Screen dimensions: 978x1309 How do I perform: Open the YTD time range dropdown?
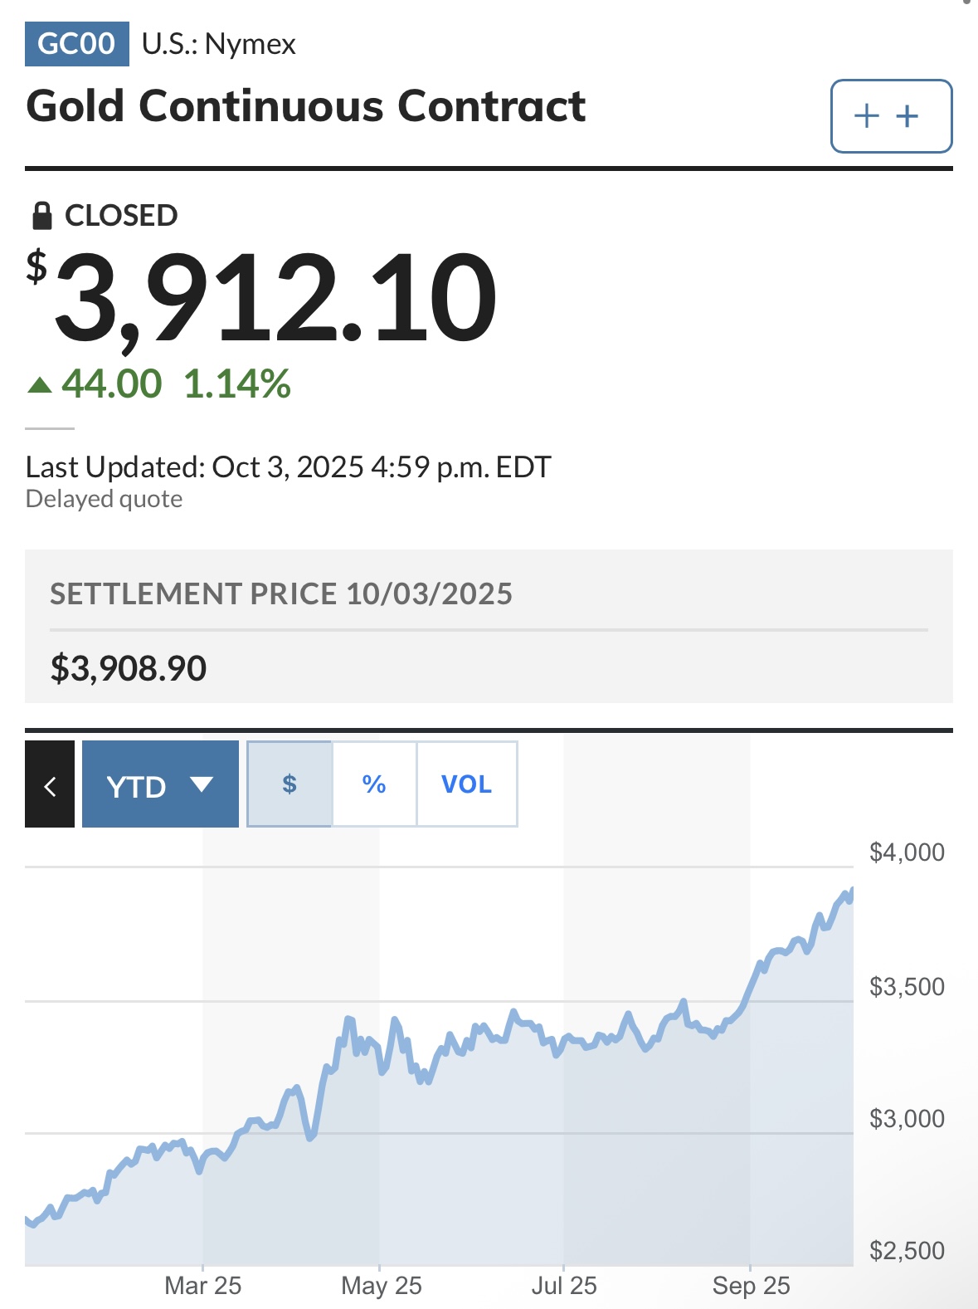[137, 784]
